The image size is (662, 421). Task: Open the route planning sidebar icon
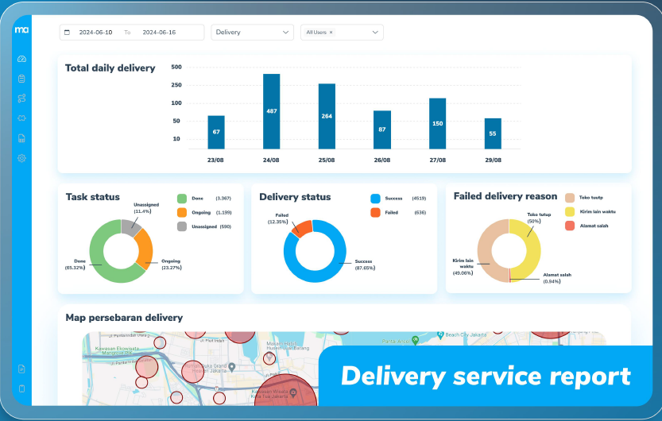point(22,98)
